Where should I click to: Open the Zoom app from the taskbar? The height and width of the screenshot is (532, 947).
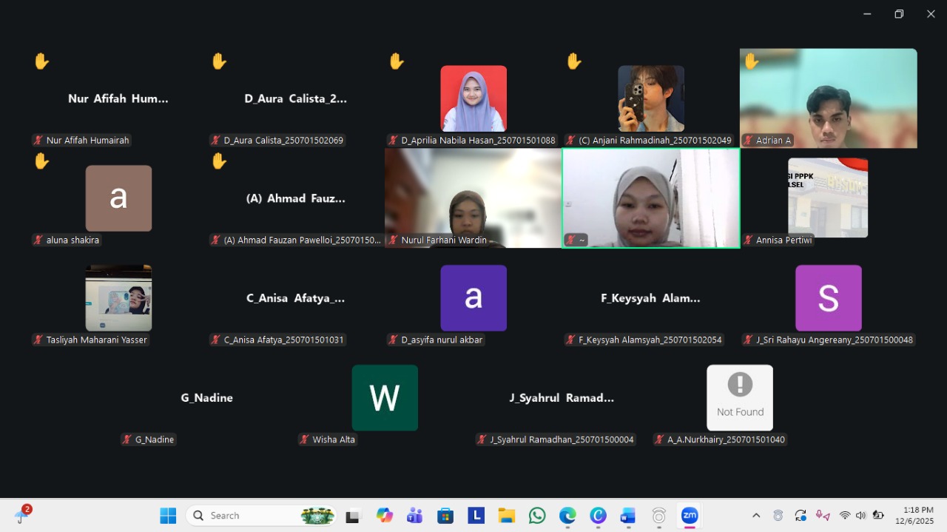coord(690,516)
